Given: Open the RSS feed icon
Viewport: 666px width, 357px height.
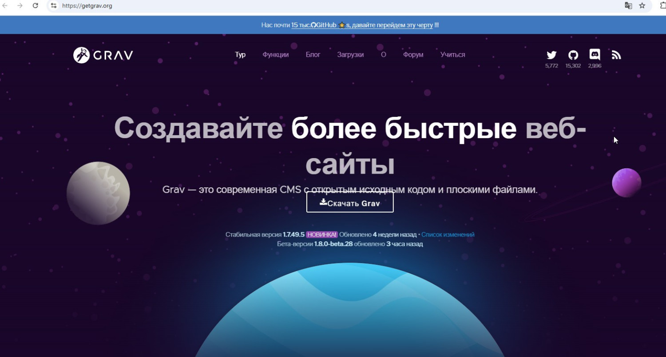Looking at the screenshot, I should [616, 55].
